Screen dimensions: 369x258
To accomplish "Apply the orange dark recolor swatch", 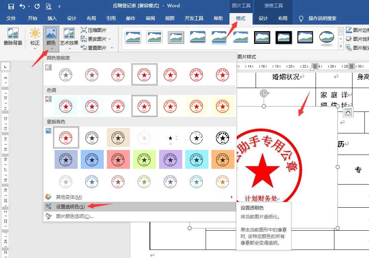I will pos(223,160).
